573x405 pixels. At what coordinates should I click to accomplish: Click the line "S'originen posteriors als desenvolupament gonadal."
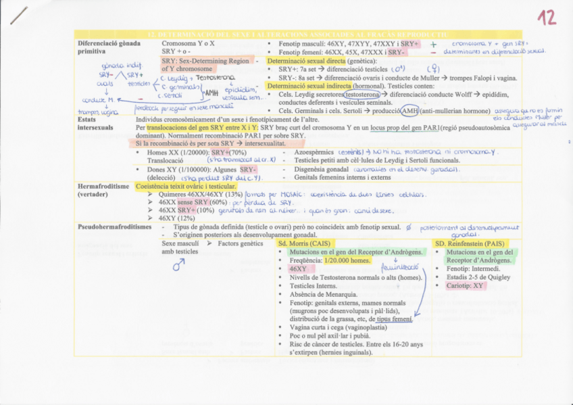point(245,235)
